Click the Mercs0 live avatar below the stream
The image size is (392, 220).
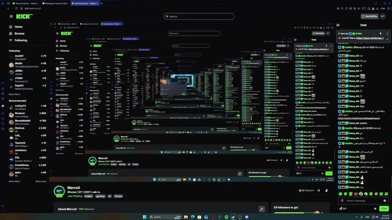click(59, 191)
